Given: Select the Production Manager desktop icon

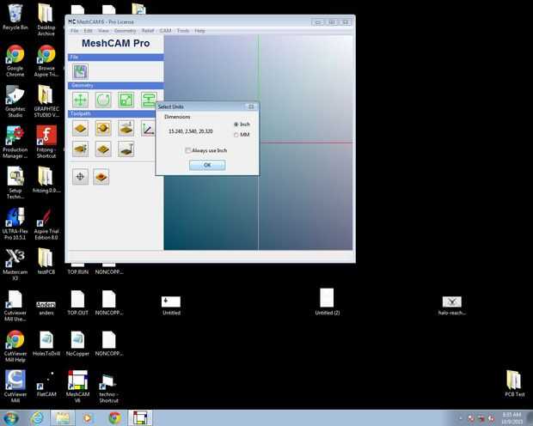Looking at the screenshot, I should tap(15, 142).
